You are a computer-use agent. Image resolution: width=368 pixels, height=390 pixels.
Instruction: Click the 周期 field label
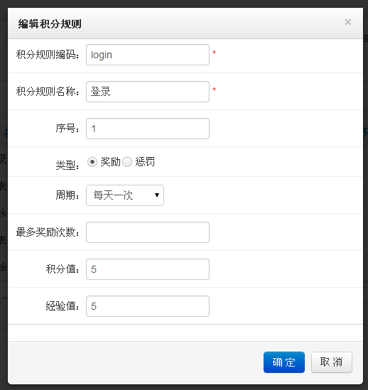pos(67,195)
